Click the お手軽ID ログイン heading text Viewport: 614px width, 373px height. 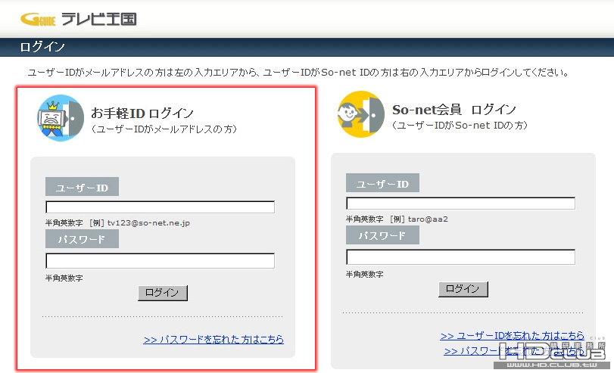(x=142, y=113)
